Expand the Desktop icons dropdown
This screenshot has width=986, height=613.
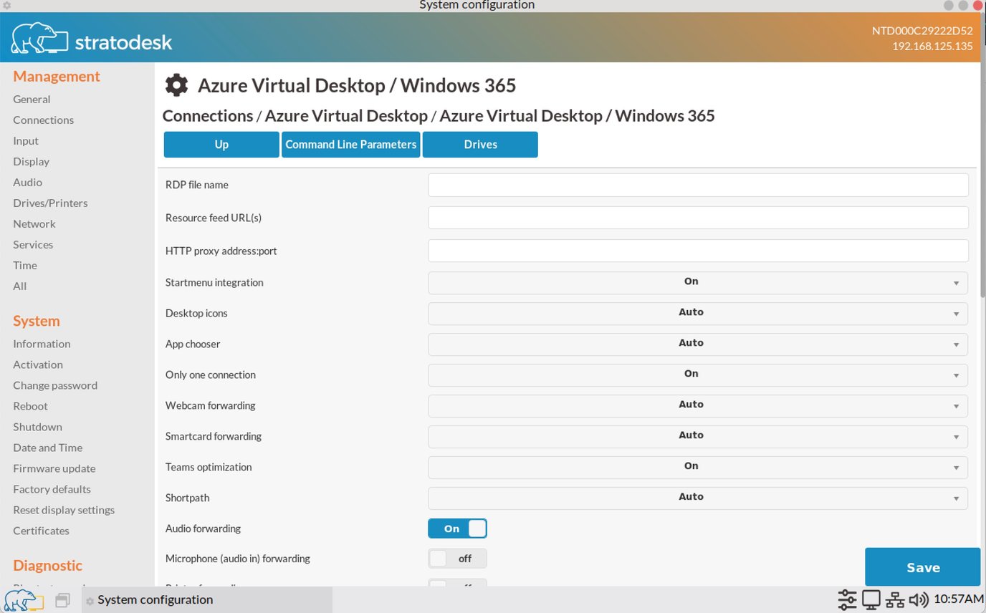coord(697,313)
